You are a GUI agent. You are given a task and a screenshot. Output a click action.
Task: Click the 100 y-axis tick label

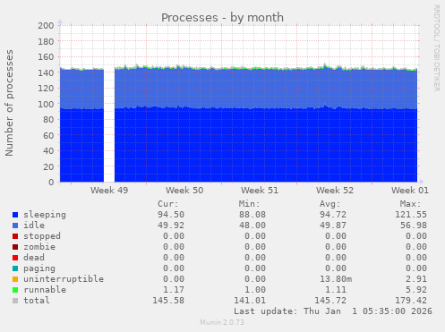[x=46, y=104]
